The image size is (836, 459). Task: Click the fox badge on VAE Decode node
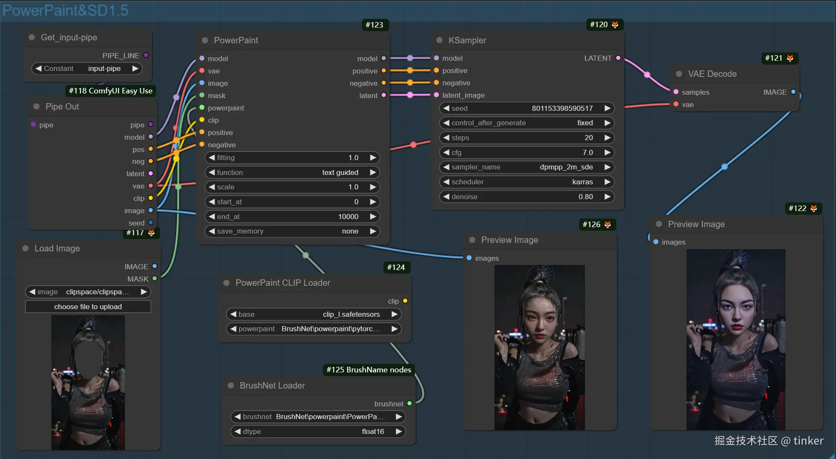tap(790, 58)
